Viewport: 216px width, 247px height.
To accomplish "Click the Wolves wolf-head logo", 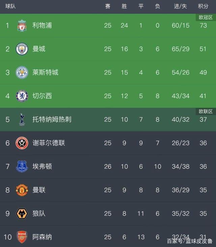I will tap(22, 214).
